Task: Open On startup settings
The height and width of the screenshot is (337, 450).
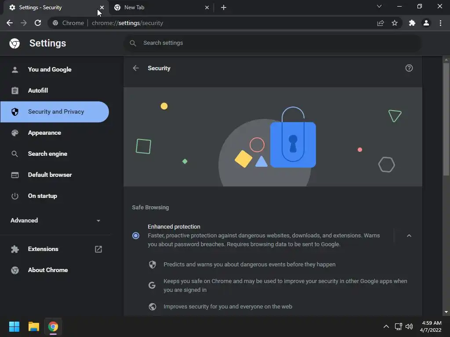Action: tap(54, 196)
